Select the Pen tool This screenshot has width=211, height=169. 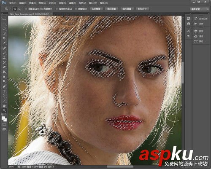click(4, 86)
